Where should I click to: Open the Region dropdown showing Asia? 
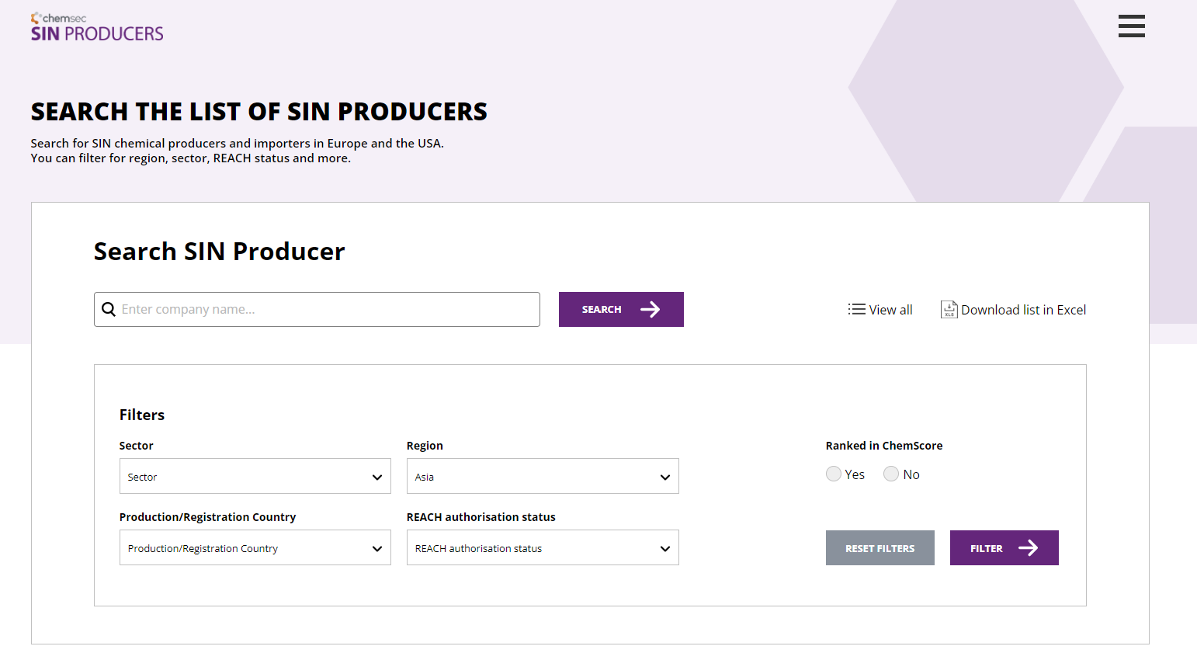point(543,476)
